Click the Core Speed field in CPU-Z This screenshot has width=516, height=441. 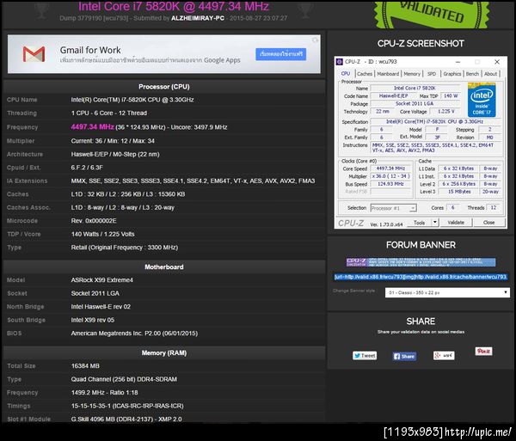(390, 168)
